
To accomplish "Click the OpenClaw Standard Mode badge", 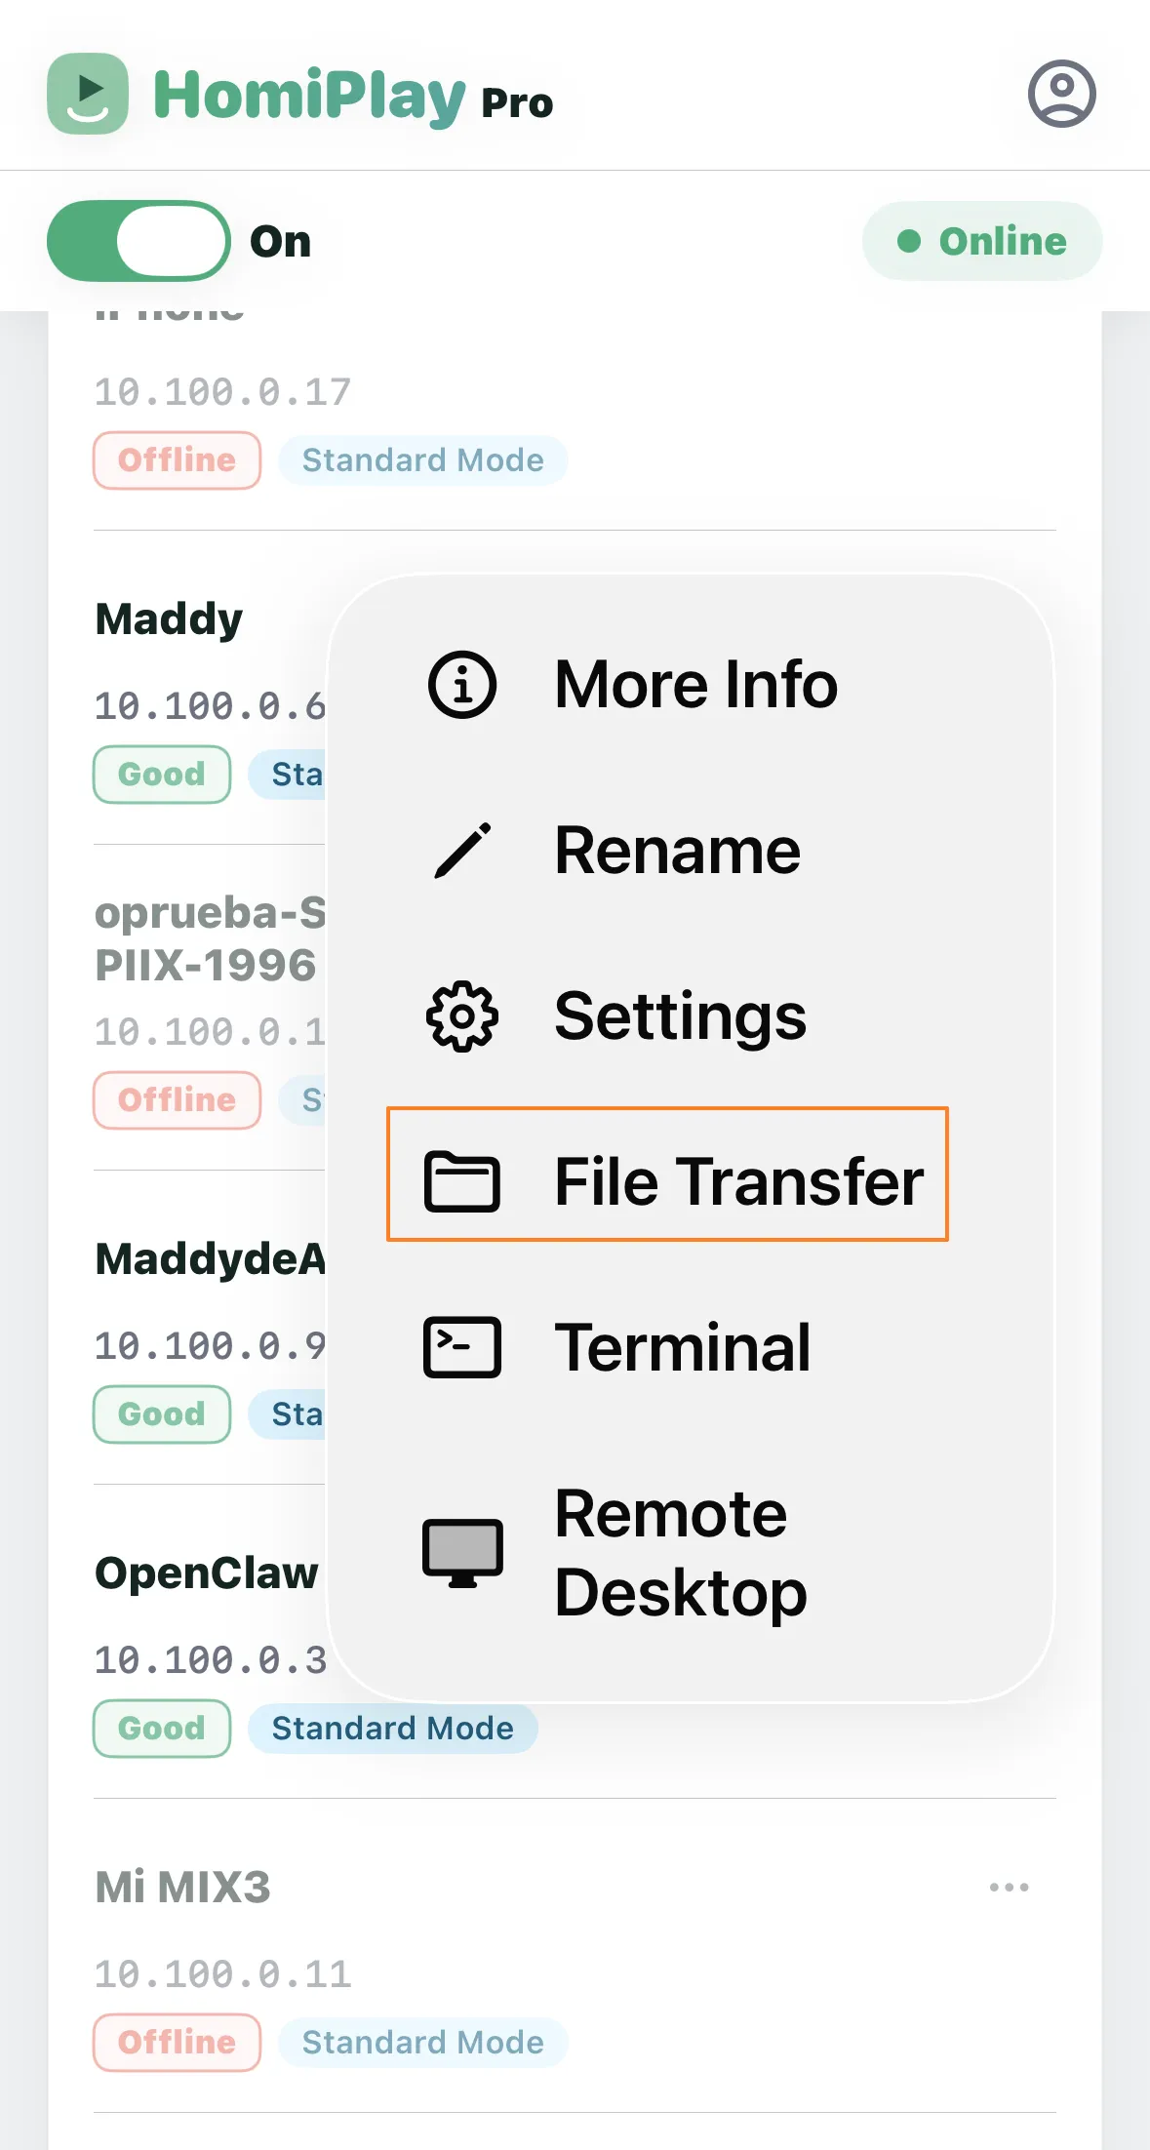I will (392, 1729).
